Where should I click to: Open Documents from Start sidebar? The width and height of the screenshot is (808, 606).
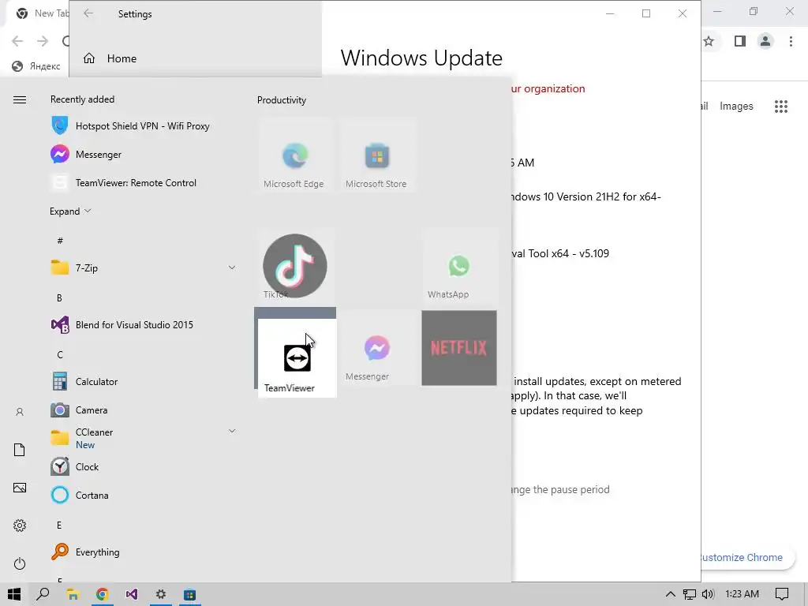20,450
